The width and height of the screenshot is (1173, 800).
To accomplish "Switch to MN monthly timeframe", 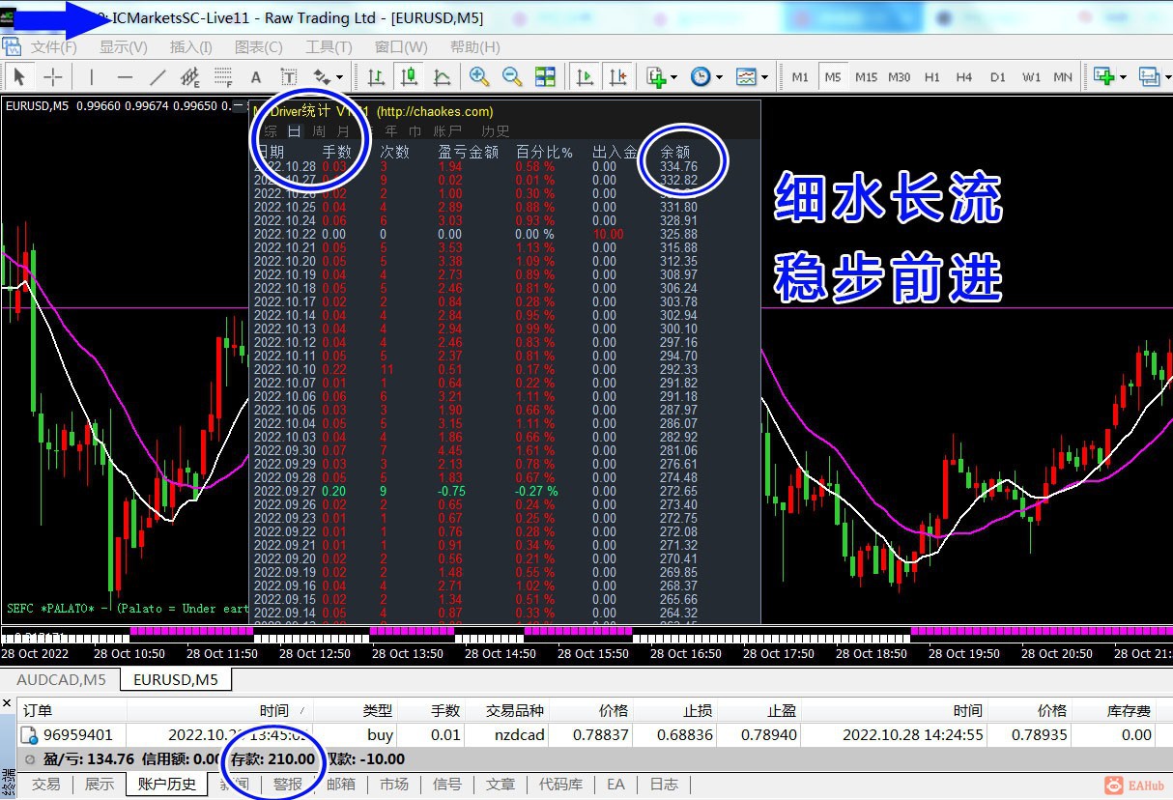I will coord(1063,77).
